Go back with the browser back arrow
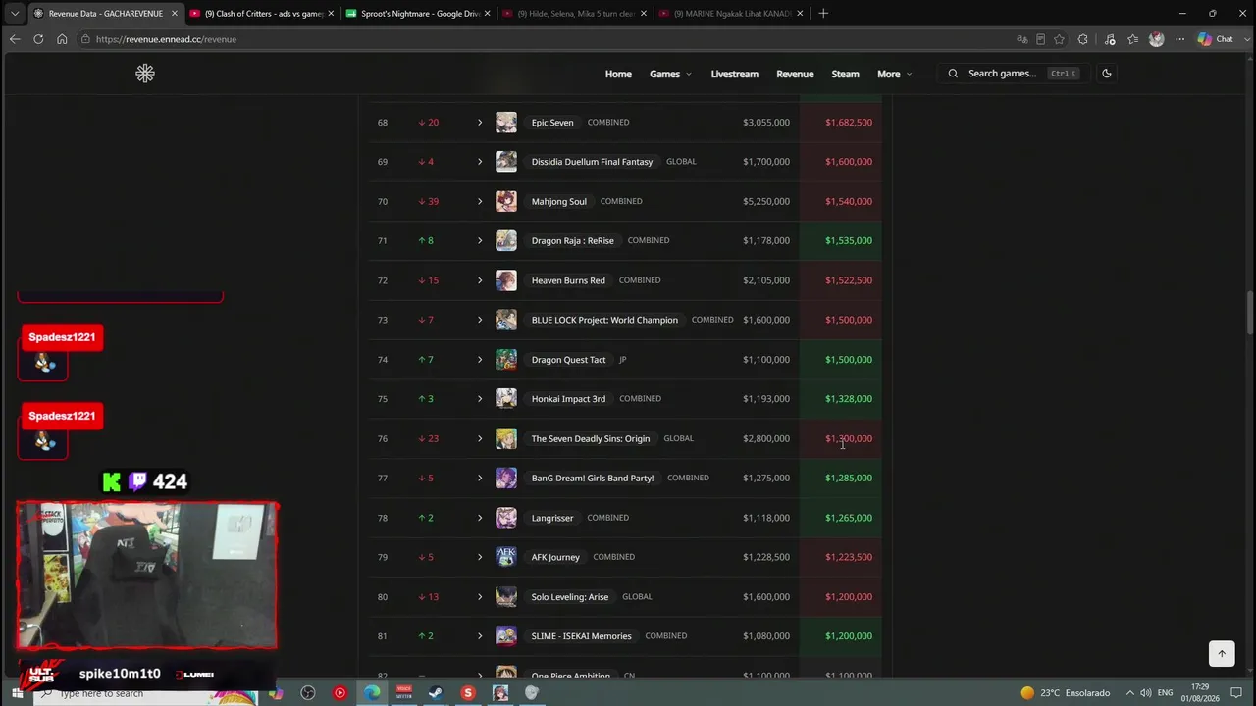This screenshot has width=1256, height=706. click(x=15, y=39)
